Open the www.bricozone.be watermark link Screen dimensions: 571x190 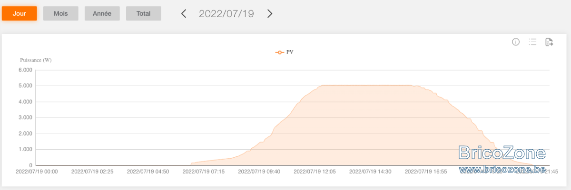tap(502, 169)
